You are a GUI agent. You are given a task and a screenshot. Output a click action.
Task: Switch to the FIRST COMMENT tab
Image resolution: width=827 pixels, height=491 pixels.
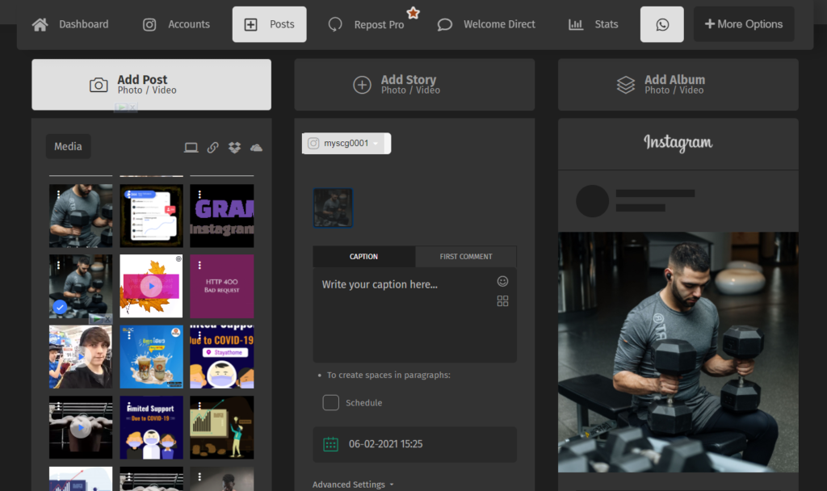tap(466, 256)
